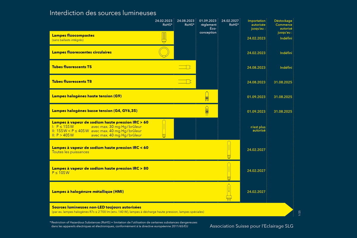This screenshot has width=357, height=238.
Task: Click the compact fluorescent lamp icon
Action: [x=164, y=37]
